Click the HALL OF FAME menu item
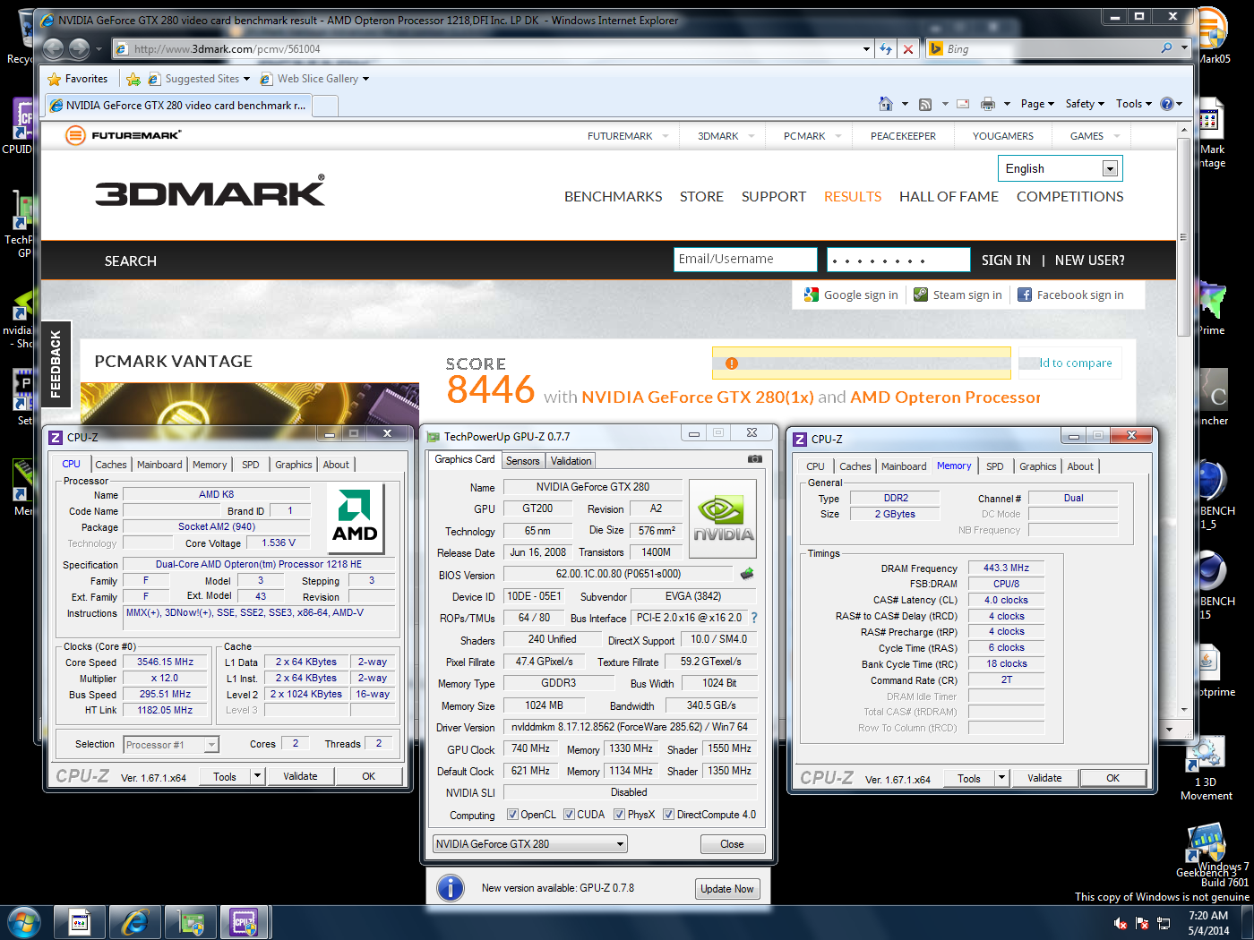The width and height of the screenshot is (1254, 940). coord(949,197)
